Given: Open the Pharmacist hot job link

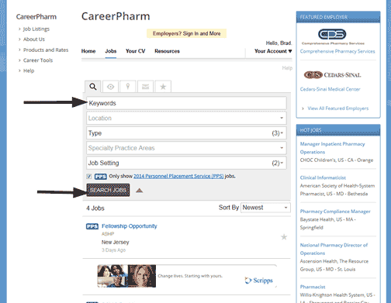Looking at the screenshot, I should (313, 287).
